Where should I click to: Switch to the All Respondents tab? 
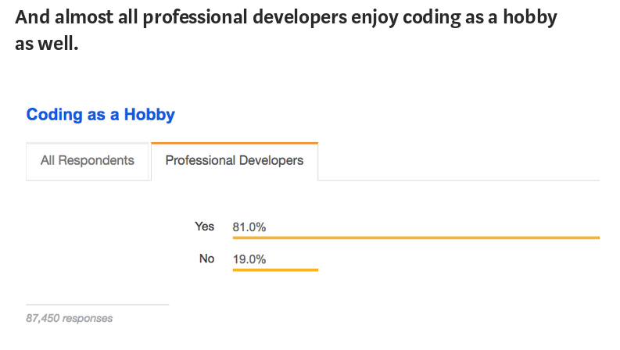point(88,161)
